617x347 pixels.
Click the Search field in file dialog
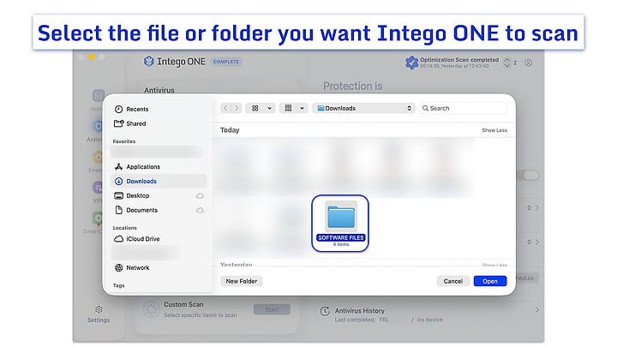(x=463, y=108)
